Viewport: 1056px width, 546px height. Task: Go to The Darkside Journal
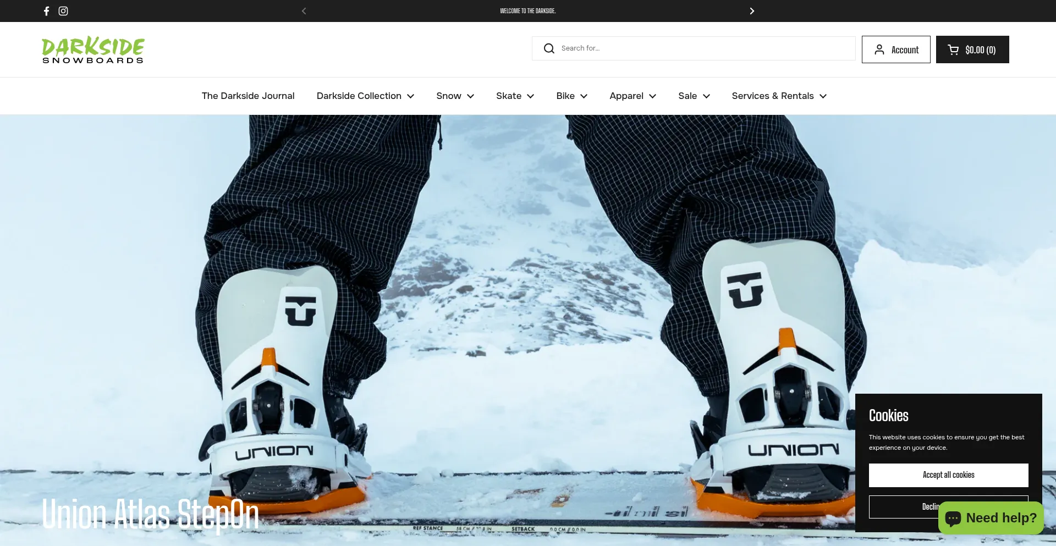coord(248,96)
